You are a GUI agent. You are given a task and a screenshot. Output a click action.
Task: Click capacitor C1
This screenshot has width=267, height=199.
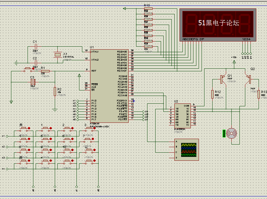click(x=35, y=47)
